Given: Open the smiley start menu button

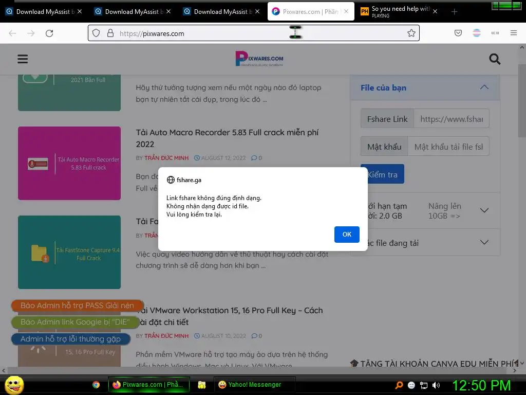Looking at the screenshot, I should pyautogui.click(x=14, y=385).
